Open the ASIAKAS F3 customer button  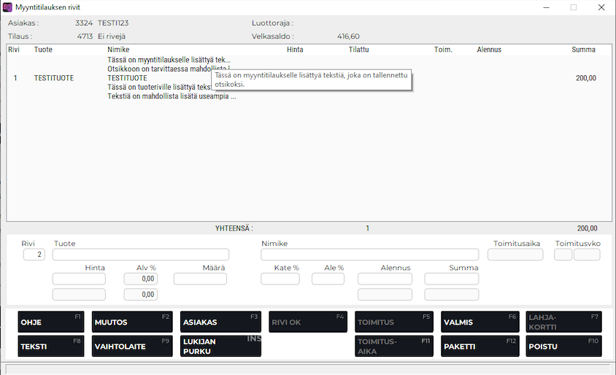(x=220, y=322)
